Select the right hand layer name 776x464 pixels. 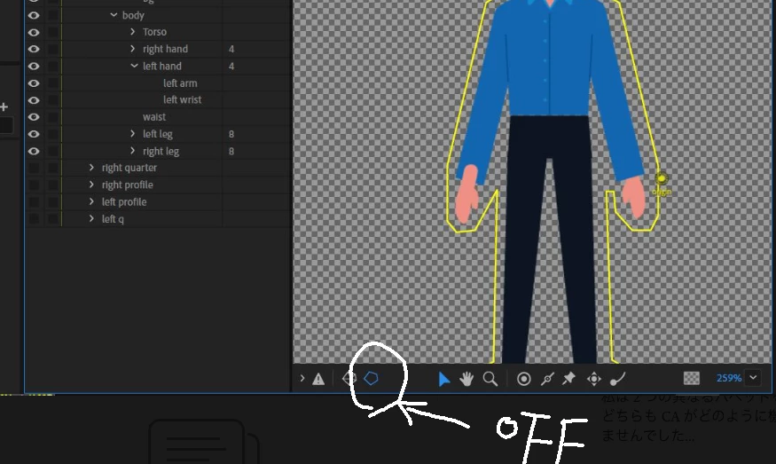click(x=165, y=49)
